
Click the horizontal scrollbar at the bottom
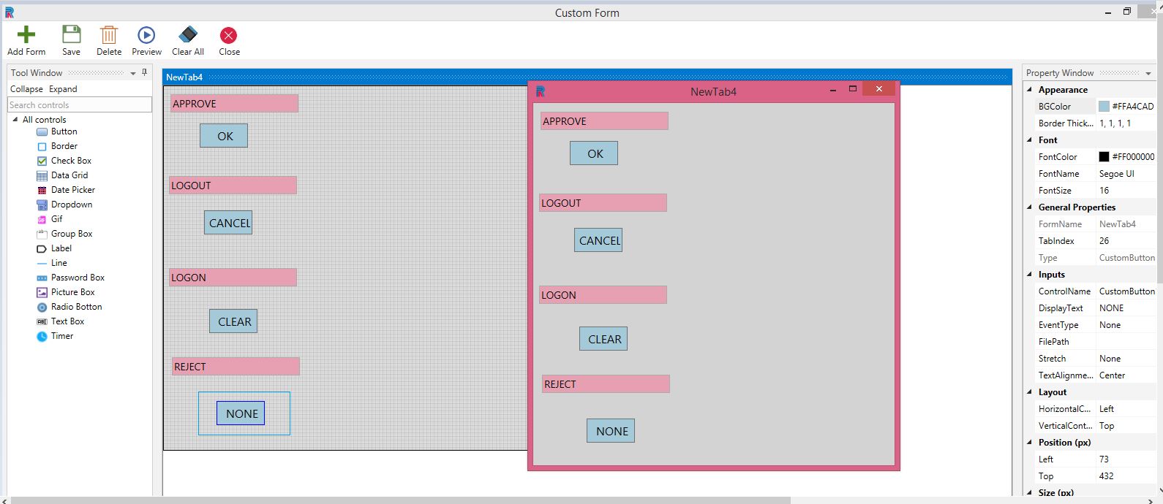(401, 500)
